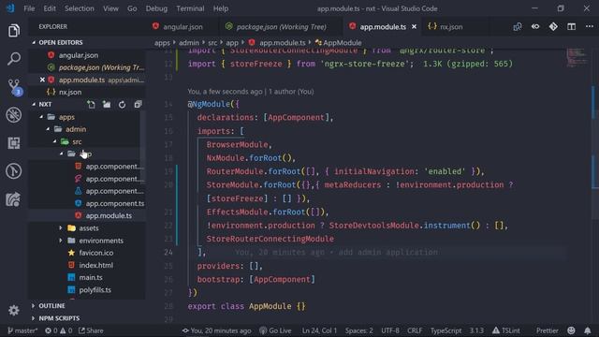Open the Search view
Image resolution: width=599 pixels, height=337 pixels.
[x=14, y=58]
